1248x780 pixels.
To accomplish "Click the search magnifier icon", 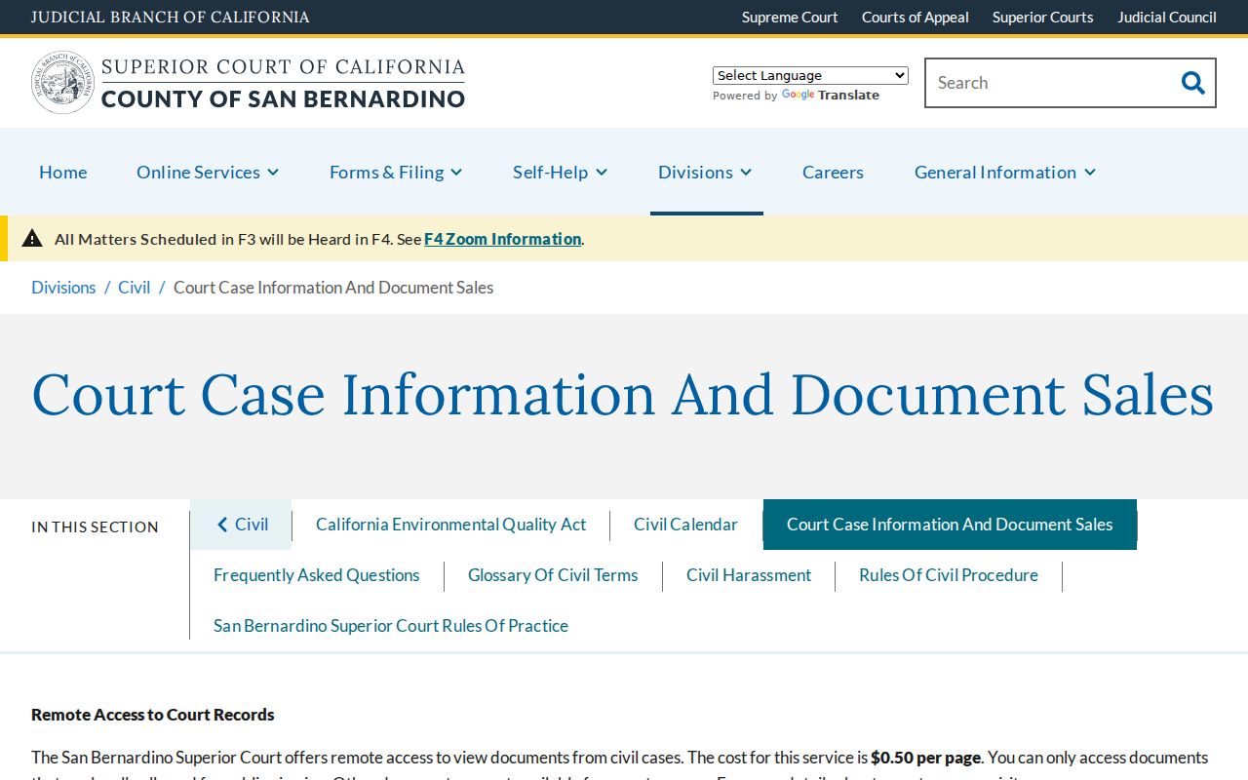I will click(1192, 83).
